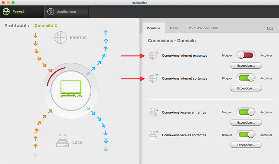
Task: Close the NetBarrier window
Action: coord(3,3)
